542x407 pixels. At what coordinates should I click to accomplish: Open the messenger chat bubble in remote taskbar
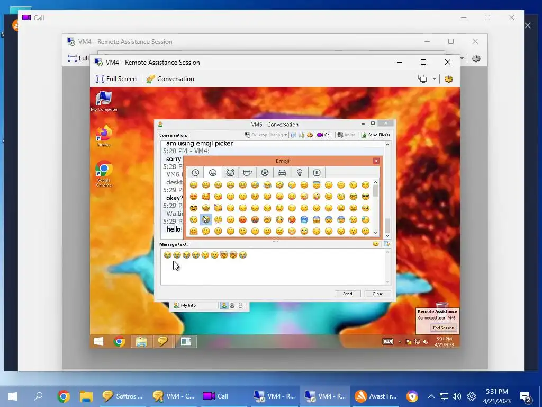point(162,342)
